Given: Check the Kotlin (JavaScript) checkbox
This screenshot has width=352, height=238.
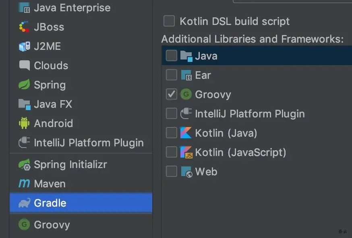Looking at the screenshot, I should point(172,152).
